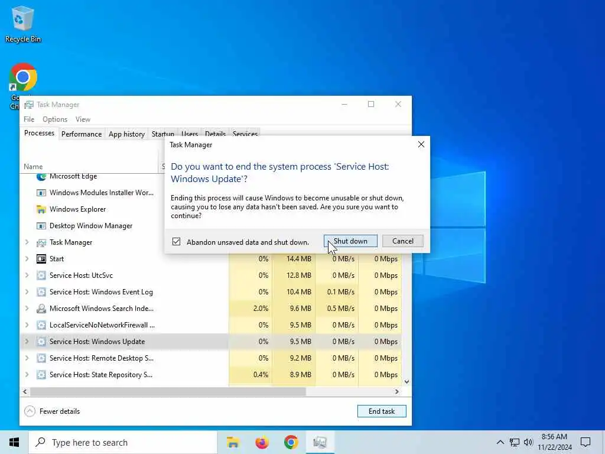
Task: Select Desktop Window Manager process icon
Action: click(x=41, y=226)
